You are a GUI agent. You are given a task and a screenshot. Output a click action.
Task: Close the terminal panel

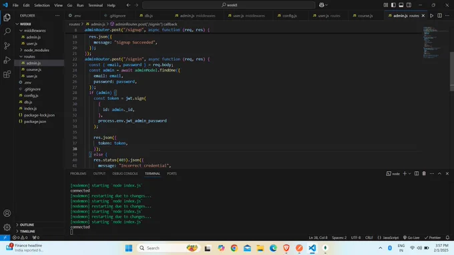tap(447, 174)
